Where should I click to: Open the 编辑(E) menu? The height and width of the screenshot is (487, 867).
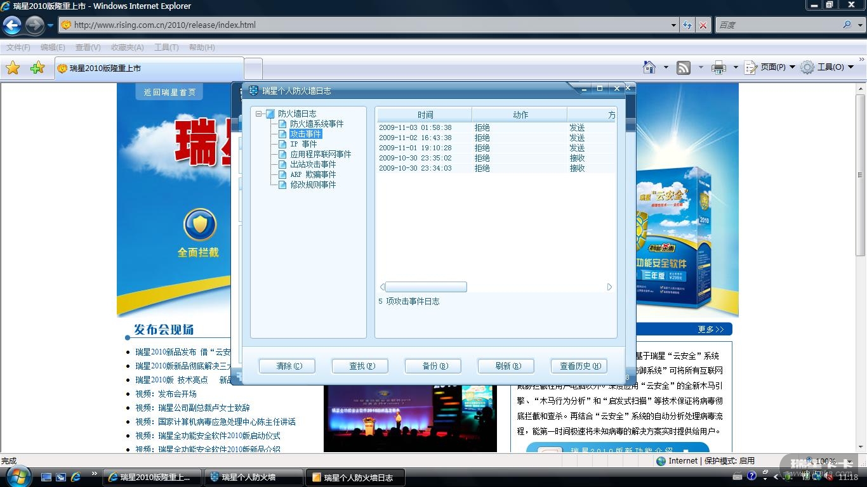tap(53, 48)
